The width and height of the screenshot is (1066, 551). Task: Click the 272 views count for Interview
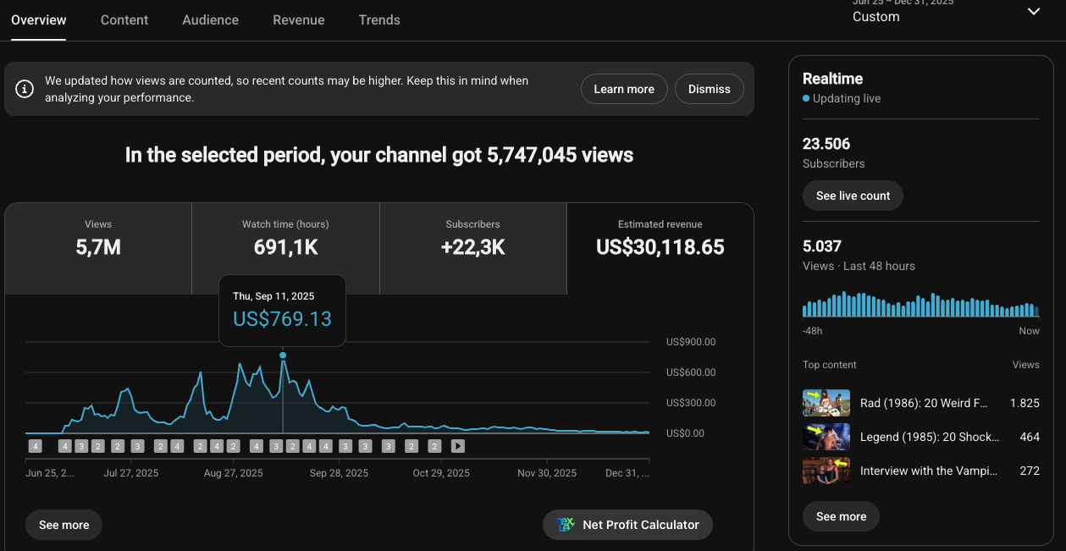tap(1030, 471)
